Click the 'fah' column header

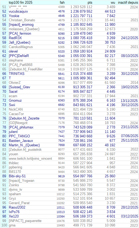pos(62,2)
